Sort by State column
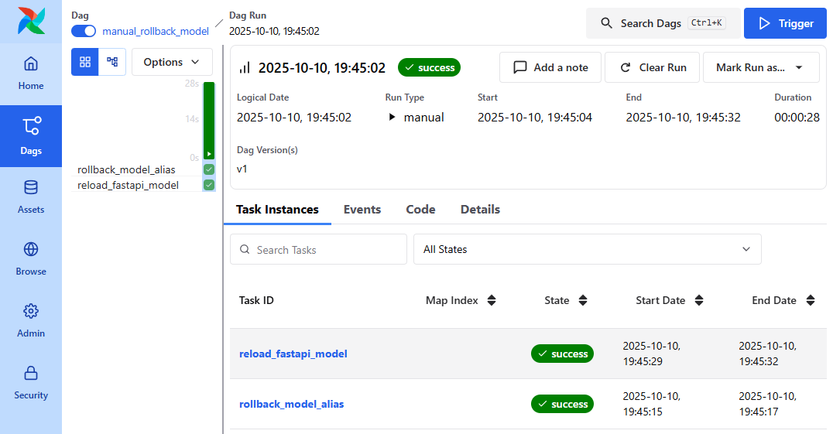The image size is (833, 434). pos(583,300)
